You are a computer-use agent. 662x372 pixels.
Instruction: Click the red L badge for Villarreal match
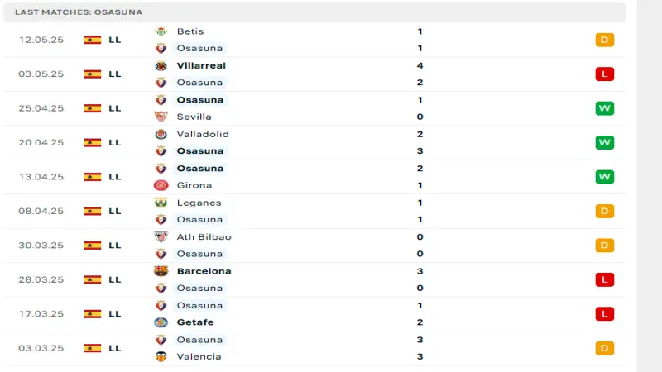tap(604, 74)
